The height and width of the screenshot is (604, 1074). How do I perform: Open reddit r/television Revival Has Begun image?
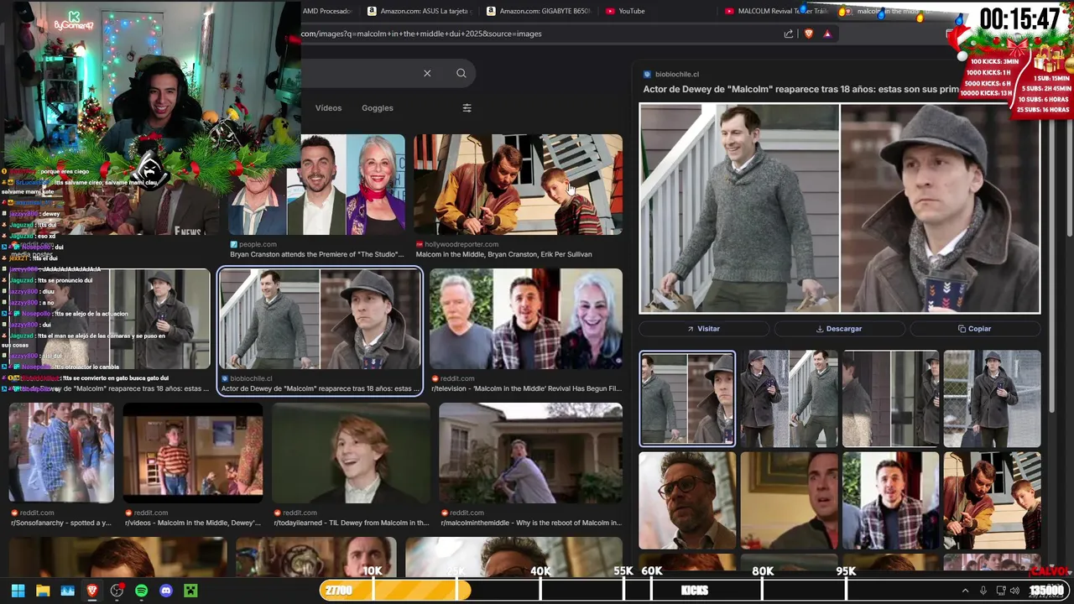click(526, 319)
